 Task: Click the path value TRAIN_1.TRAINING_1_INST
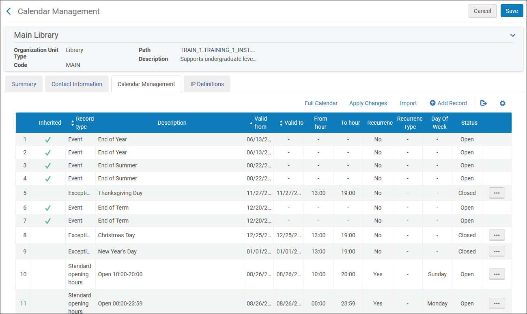(x=218, y=50)
